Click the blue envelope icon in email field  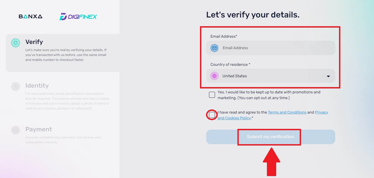[214, 48]
